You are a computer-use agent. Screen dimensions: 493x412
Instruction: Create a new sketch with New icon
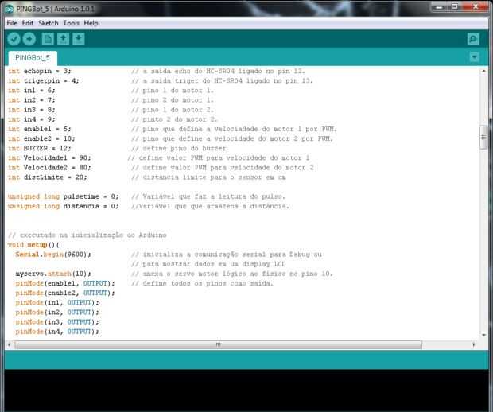[x=48, y=39]
